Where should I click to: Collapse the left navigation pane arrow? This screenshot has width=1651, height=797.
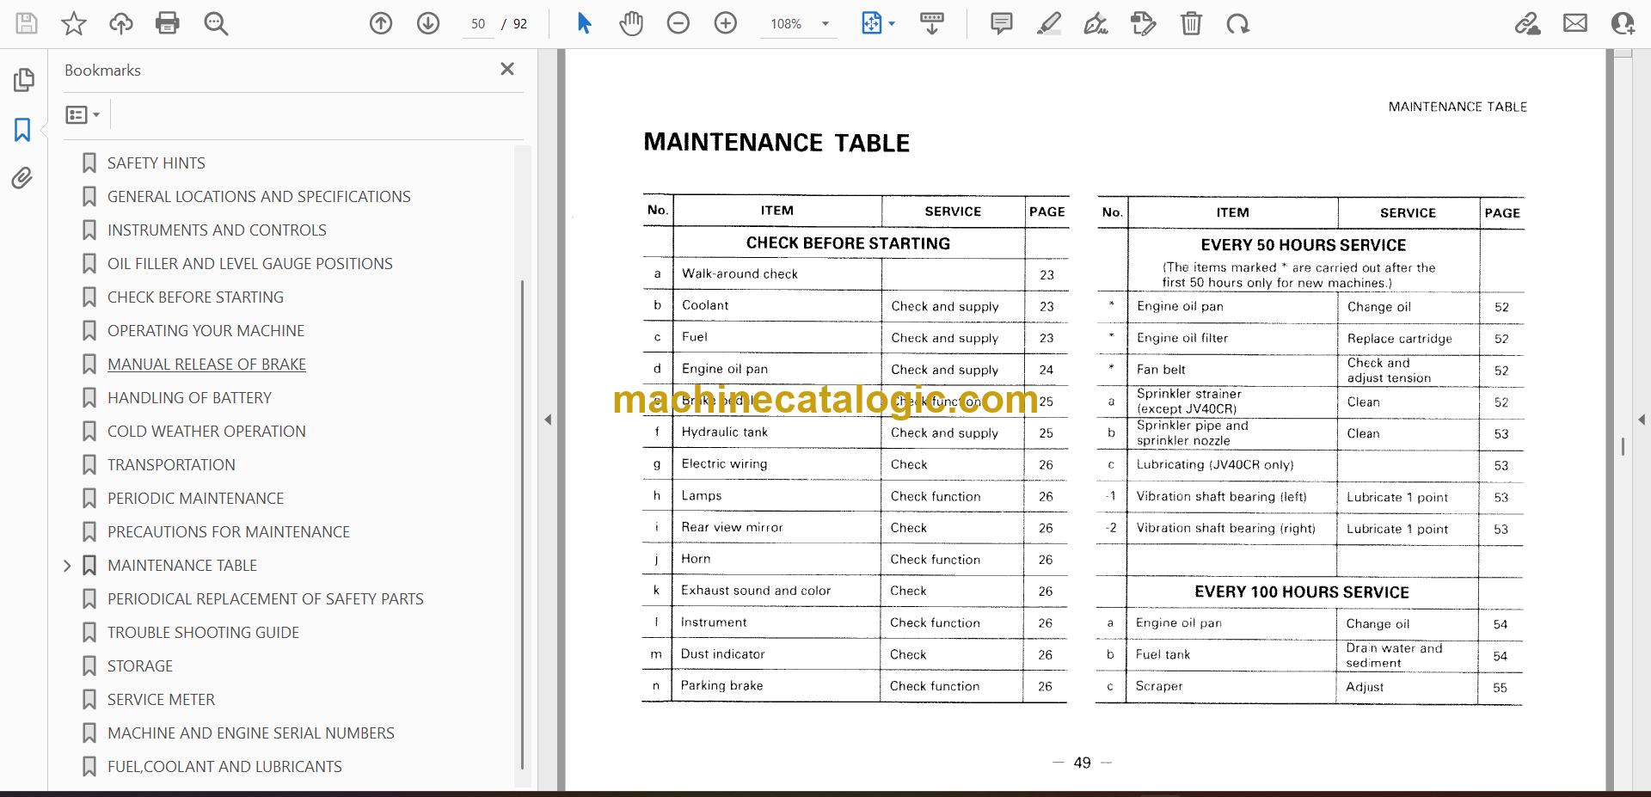(x=548, y=420)
